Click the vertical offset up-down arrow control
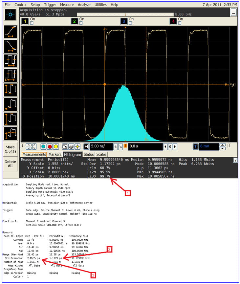 tap(34, 146)
